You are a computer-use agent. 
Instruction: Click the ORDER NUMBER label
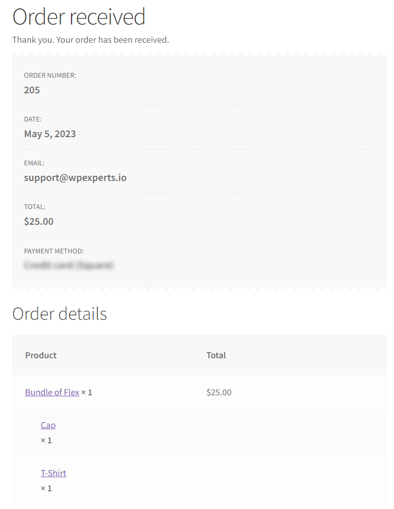point(50,75)
